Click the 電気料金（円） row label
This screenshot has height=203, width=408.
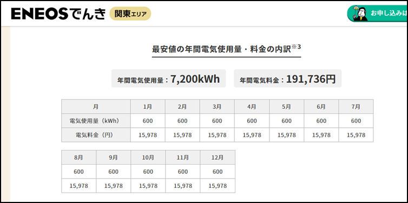coord(96,135)
